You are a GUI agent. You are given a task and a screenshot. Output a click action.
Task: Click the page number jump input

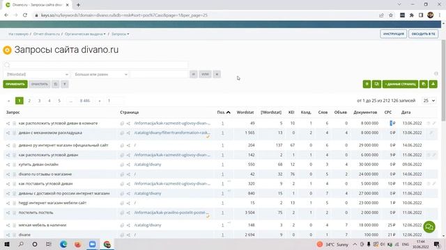tap(114, 101)
